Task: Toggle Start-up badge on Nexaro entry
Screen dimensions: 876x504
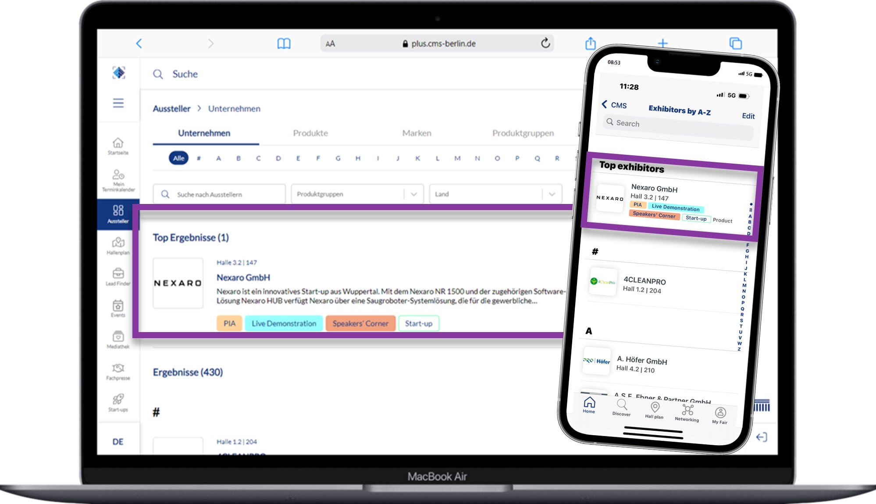Action: (419, 323)
